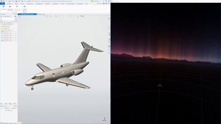Click the Элемент button in diagnostics panel
This screenshot has height=124, width=221.
pyautogui.click(x=14, y=108)
